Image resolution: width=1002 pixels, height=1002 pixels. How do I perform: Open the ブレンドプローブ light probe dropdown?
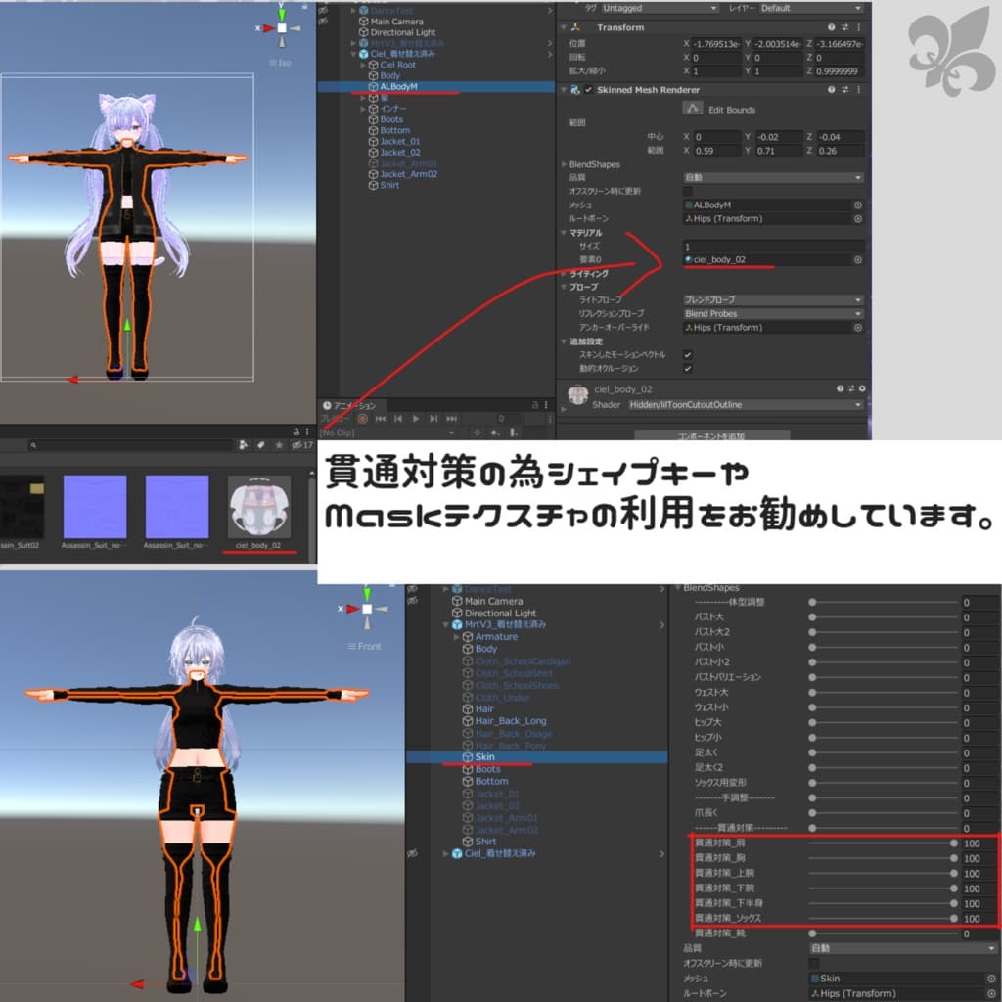pyautogui.click(x=773, y=299)
